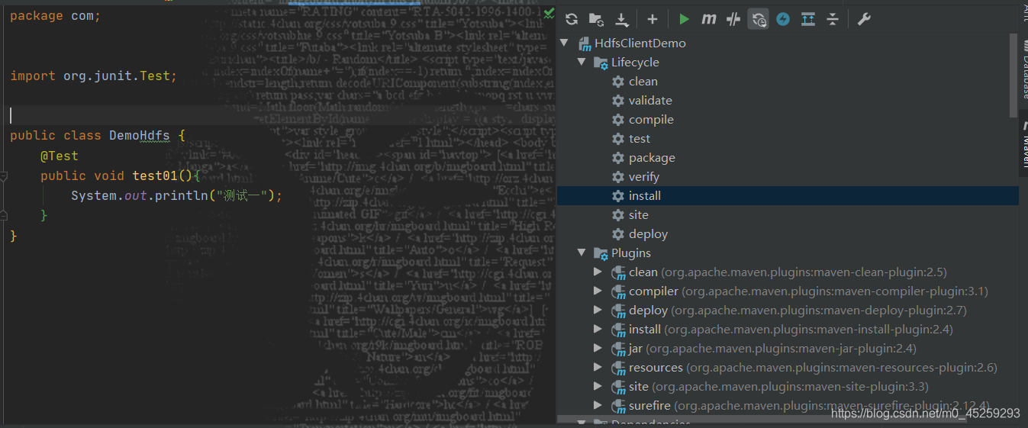Collapse the HdfsClientDemo project node

[564, 43]
